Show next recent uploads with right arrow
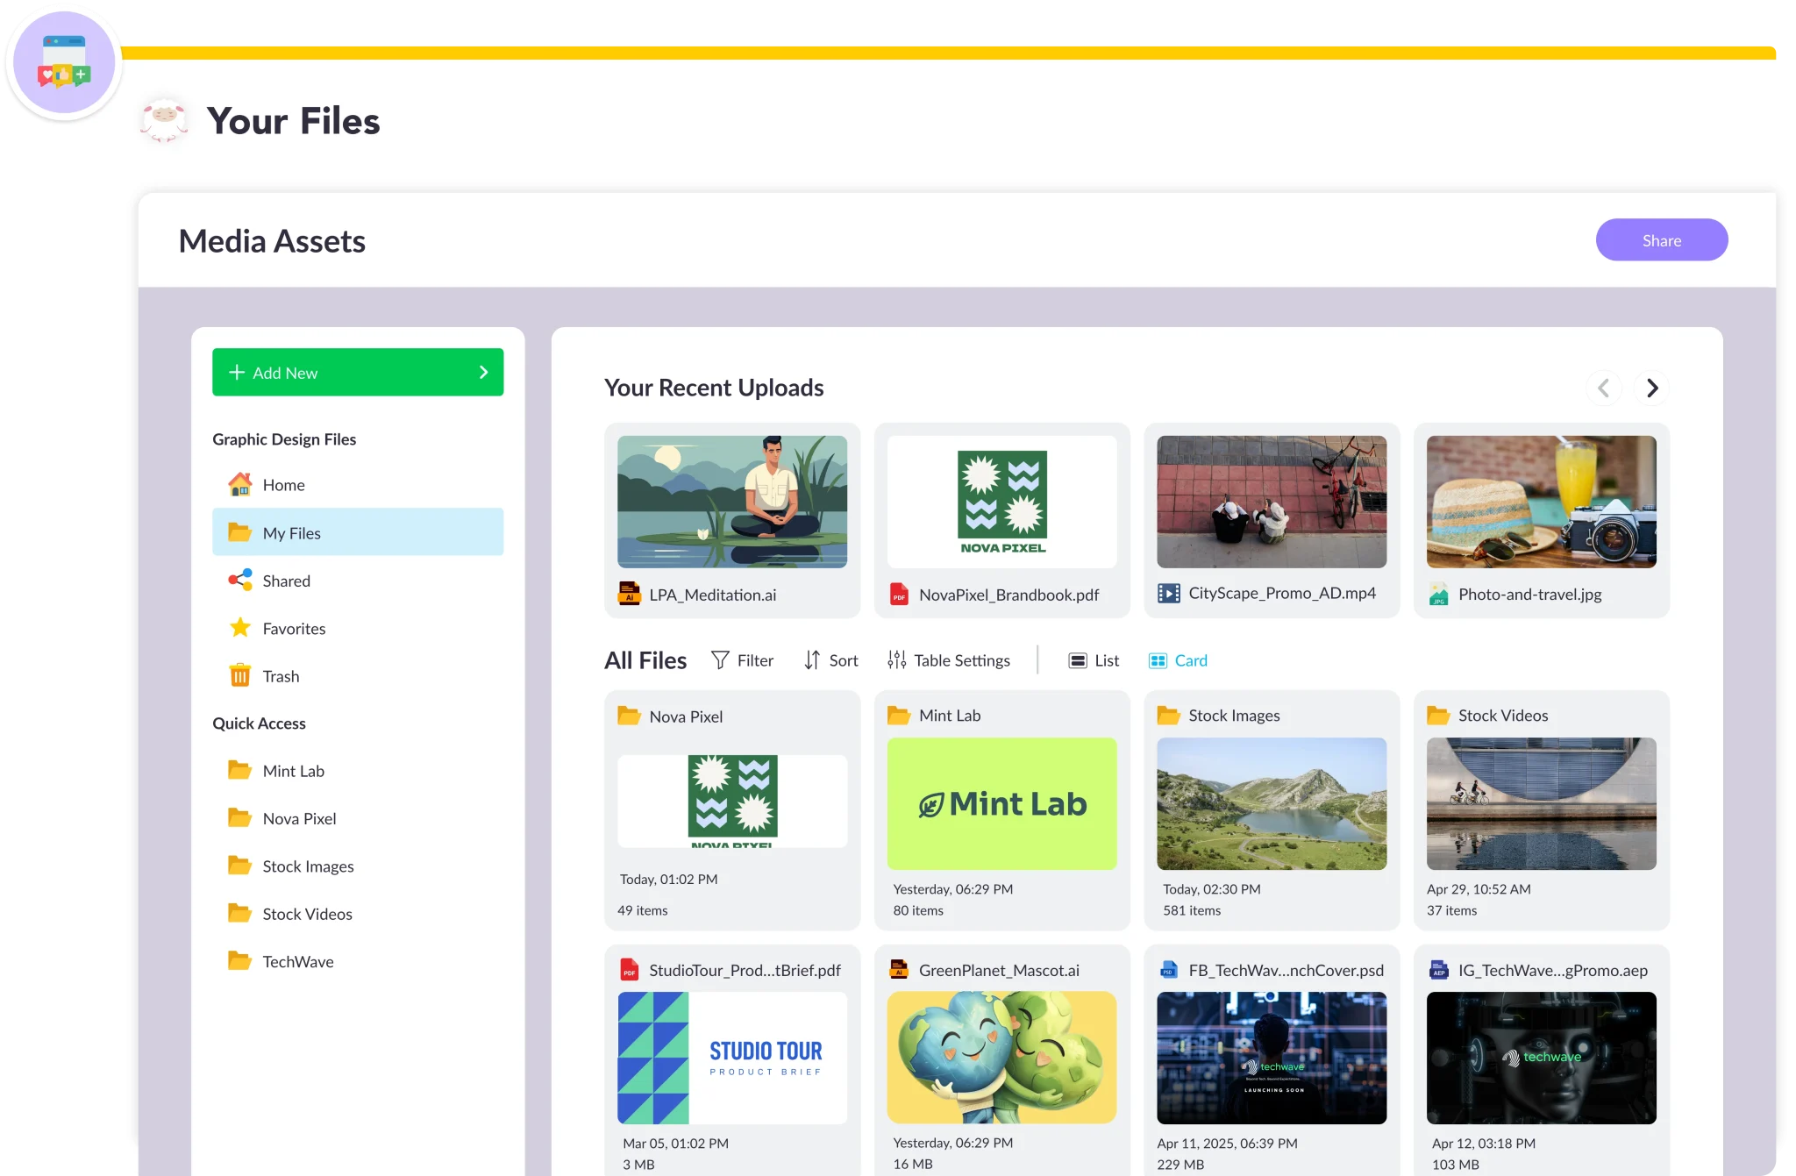Image resolution: width=1796 pixels, height=1176 pixels. pyautogui.click(x=1651, y=388)
